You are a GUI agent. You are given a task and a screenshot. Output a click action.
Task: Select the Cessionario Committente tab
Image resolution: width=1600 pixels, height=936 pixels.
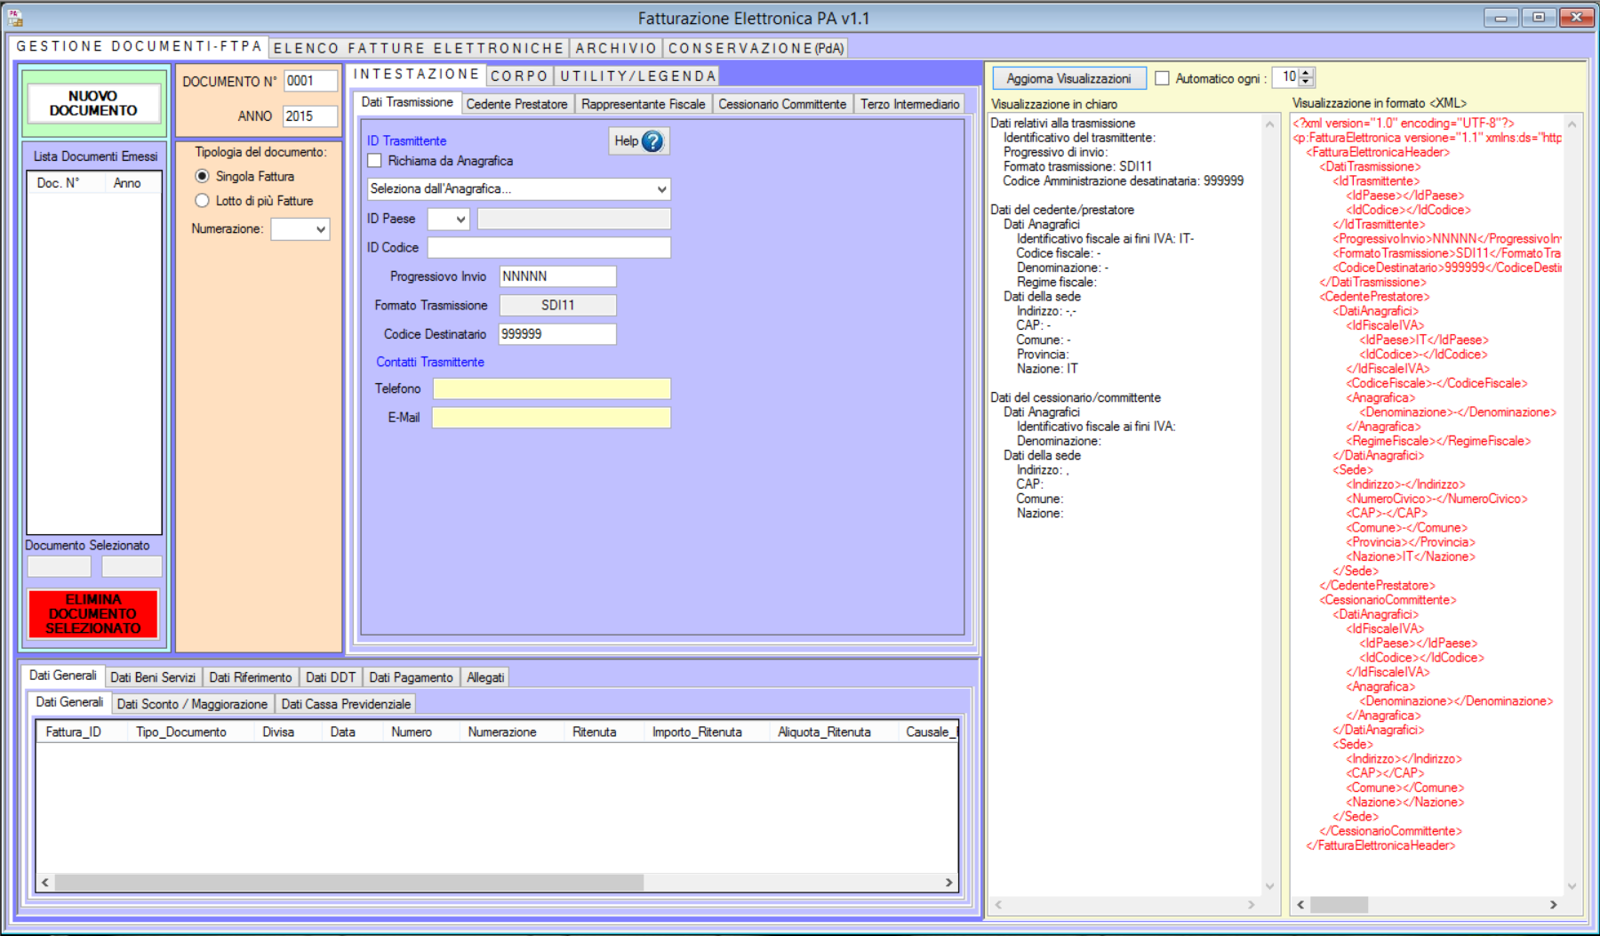(x=782, y=104)
